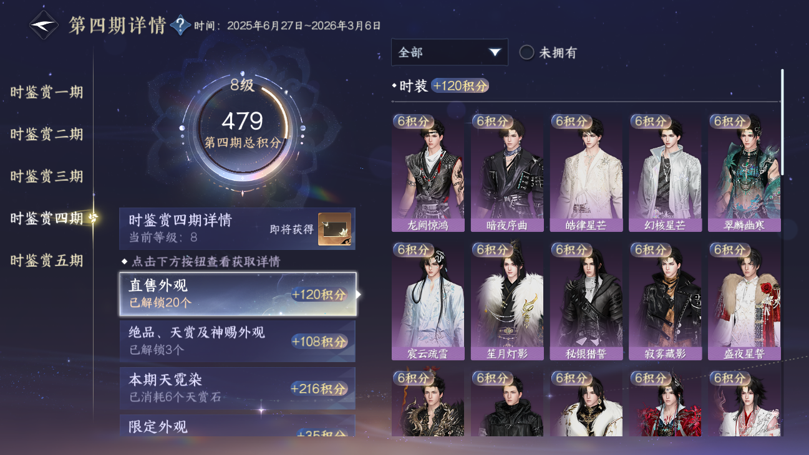Click the outfit list vertical scrollbar

[783, 125]
